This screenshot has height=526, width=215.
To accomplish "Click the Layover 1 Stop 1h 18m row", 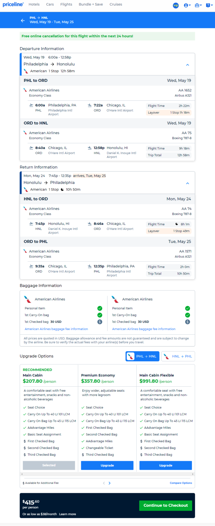I will [169, 113].
